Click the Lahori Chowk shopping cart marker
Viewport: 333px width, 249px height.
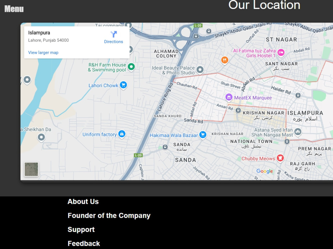(124, 85)
